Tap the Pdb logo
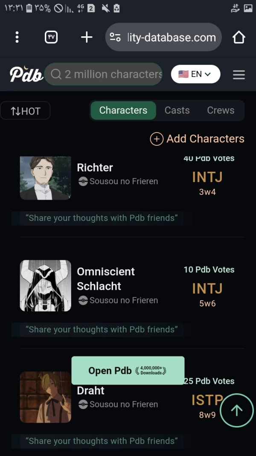 pos(26,74)
